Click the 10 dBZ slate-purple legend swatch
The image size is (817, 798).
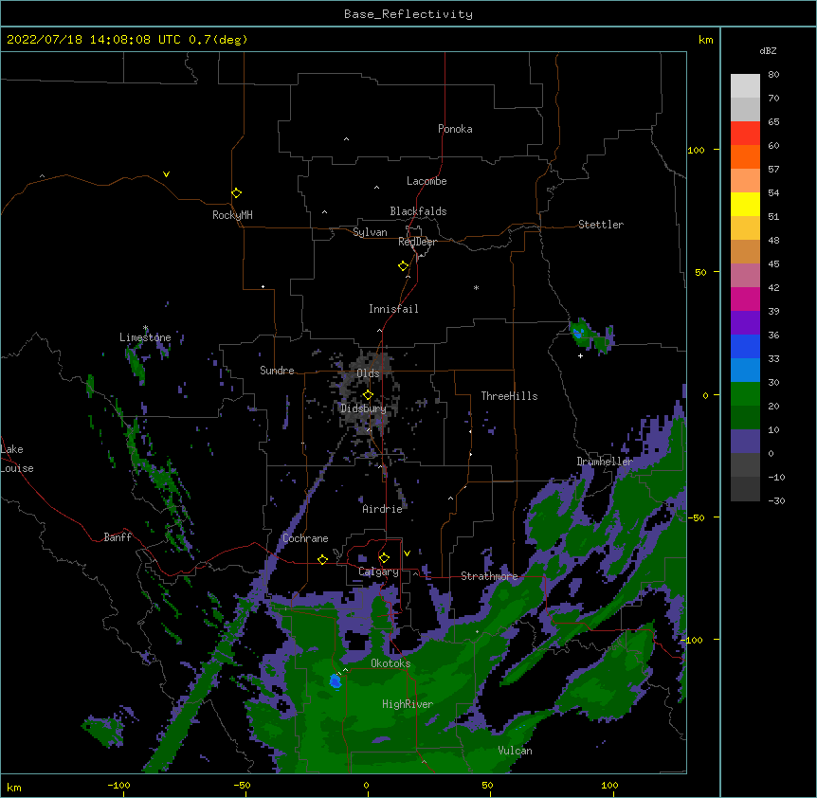point(745,442)
